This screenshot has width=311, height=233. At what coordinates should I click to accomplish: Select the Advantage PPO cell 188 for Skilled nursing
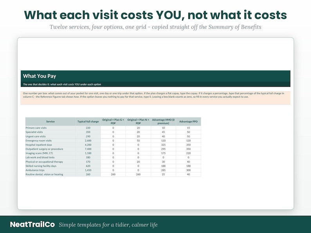click(x=188, y=166)
